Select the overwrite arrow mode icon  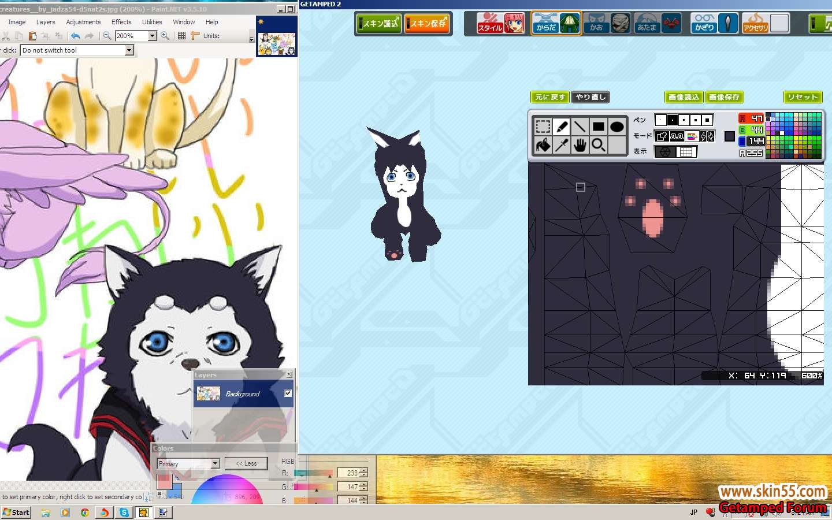coord(662,136)
